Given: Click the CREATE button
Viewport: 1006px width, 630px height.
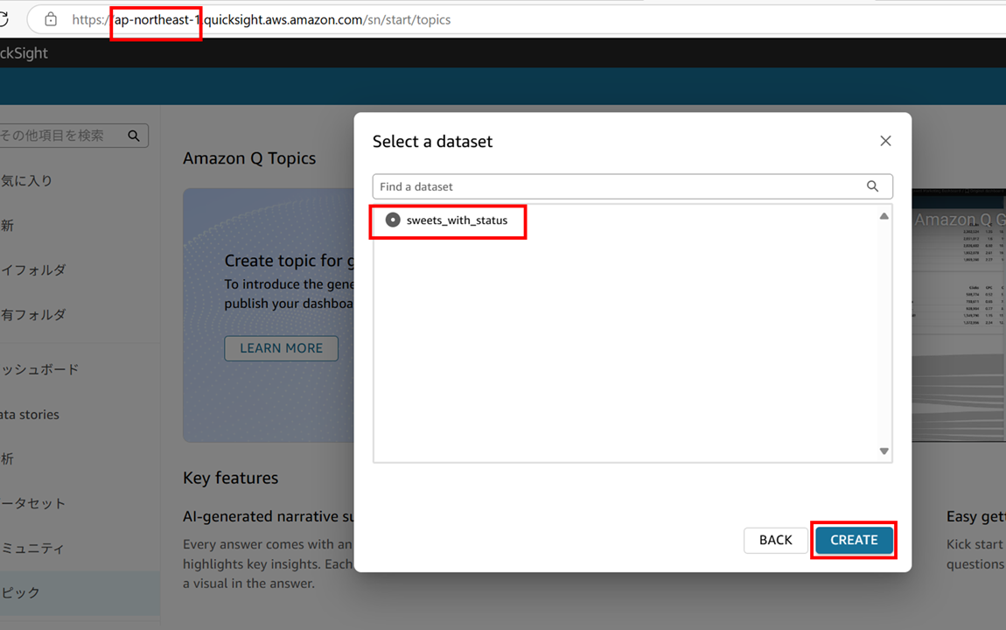Looking at the screenshot, I should click(x=854, y=540).
